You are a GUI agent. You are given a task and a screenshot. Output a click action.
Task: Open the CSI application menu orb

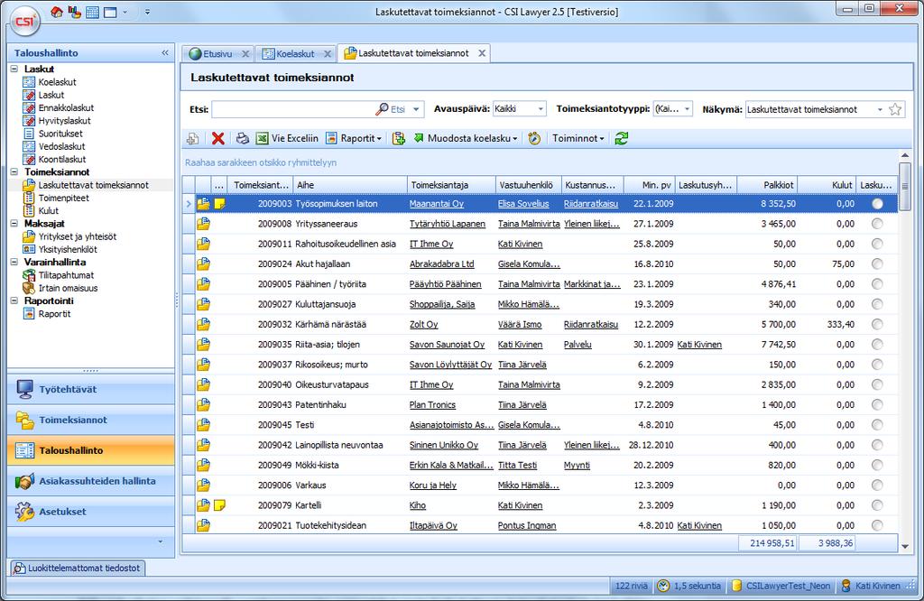click(x=24, y=22)
